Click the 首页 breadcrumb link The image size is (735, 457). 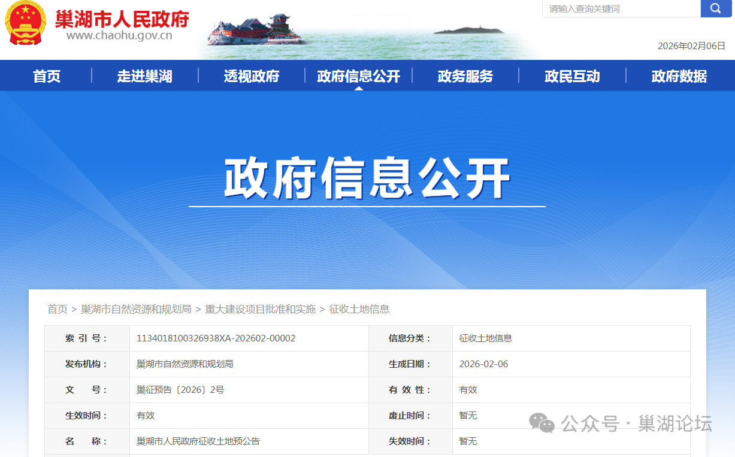click(x=57, y=309)
